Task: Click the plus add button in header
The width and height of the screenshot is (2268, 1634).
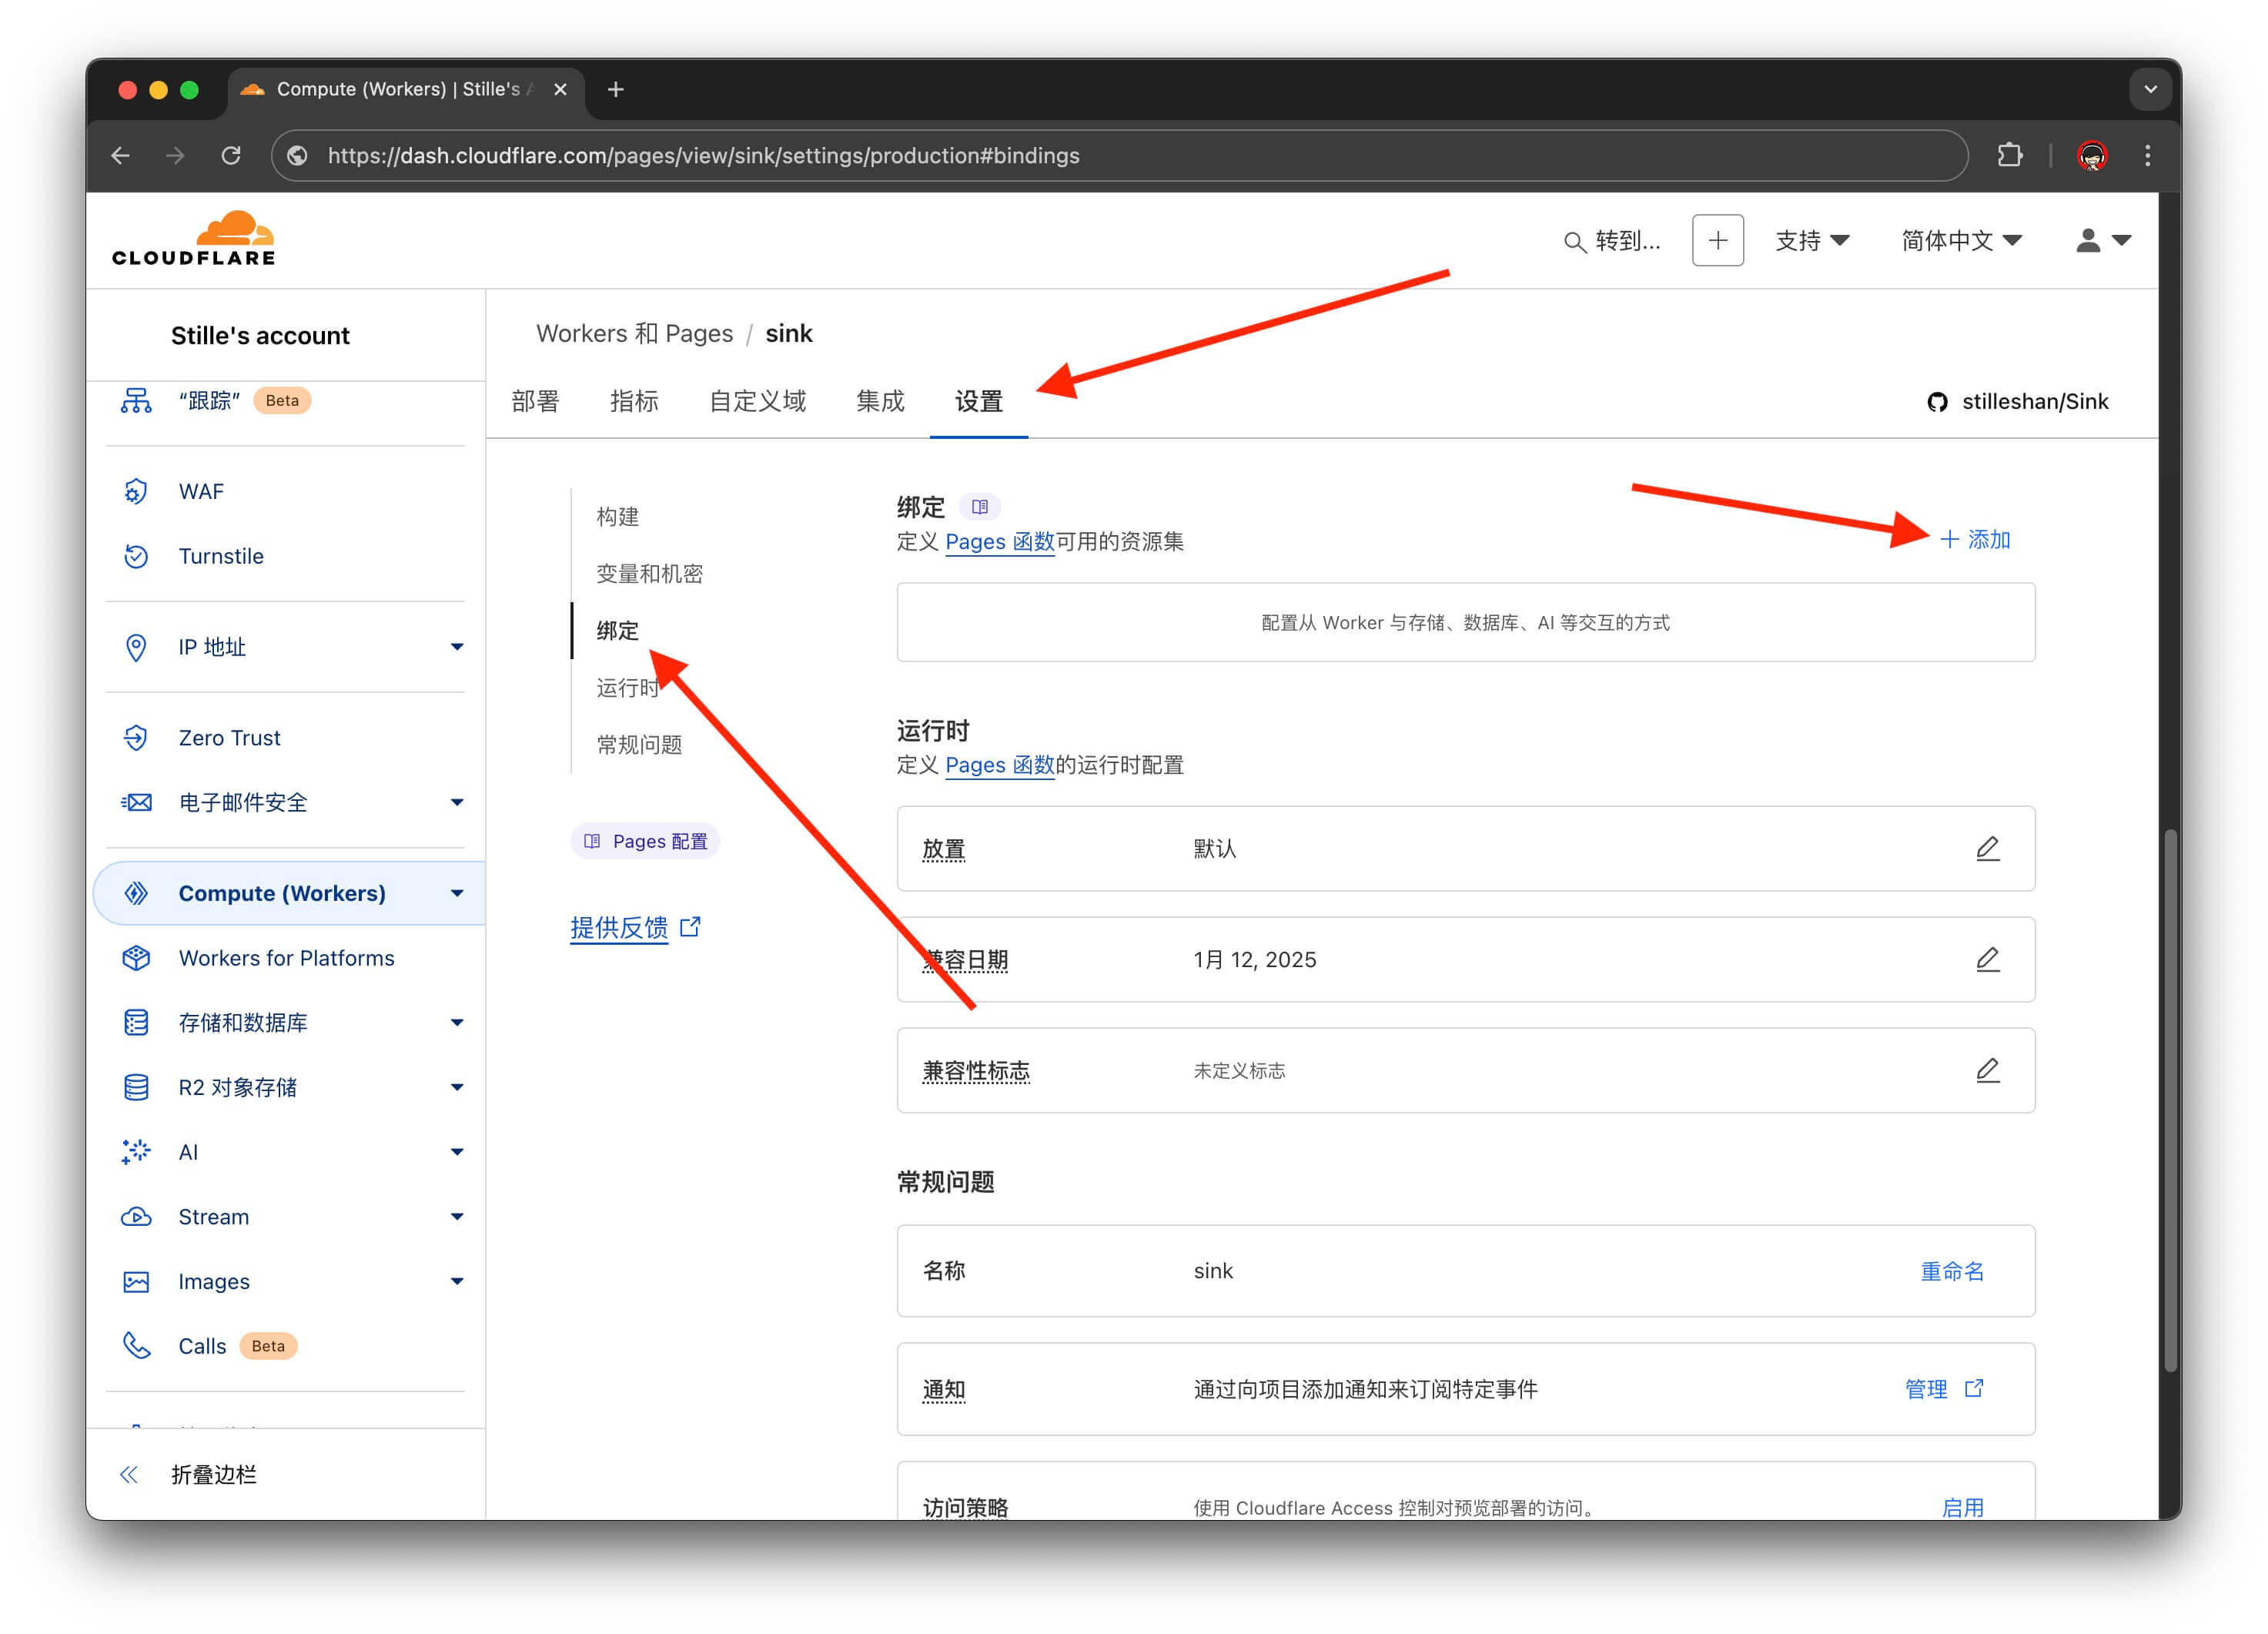Action: 1717,241
